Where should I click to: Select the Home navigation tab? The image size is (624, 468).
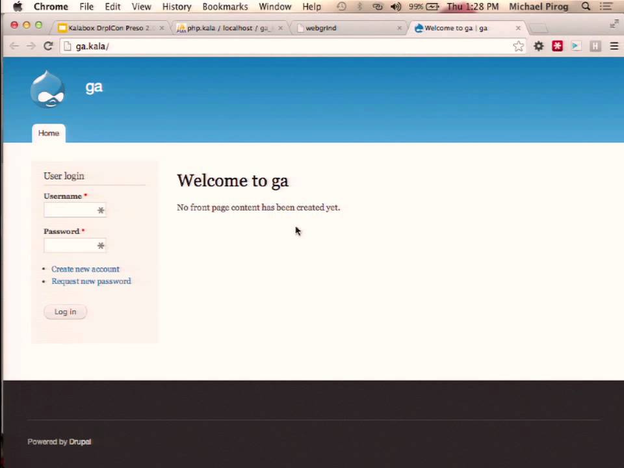coord(49,133)
